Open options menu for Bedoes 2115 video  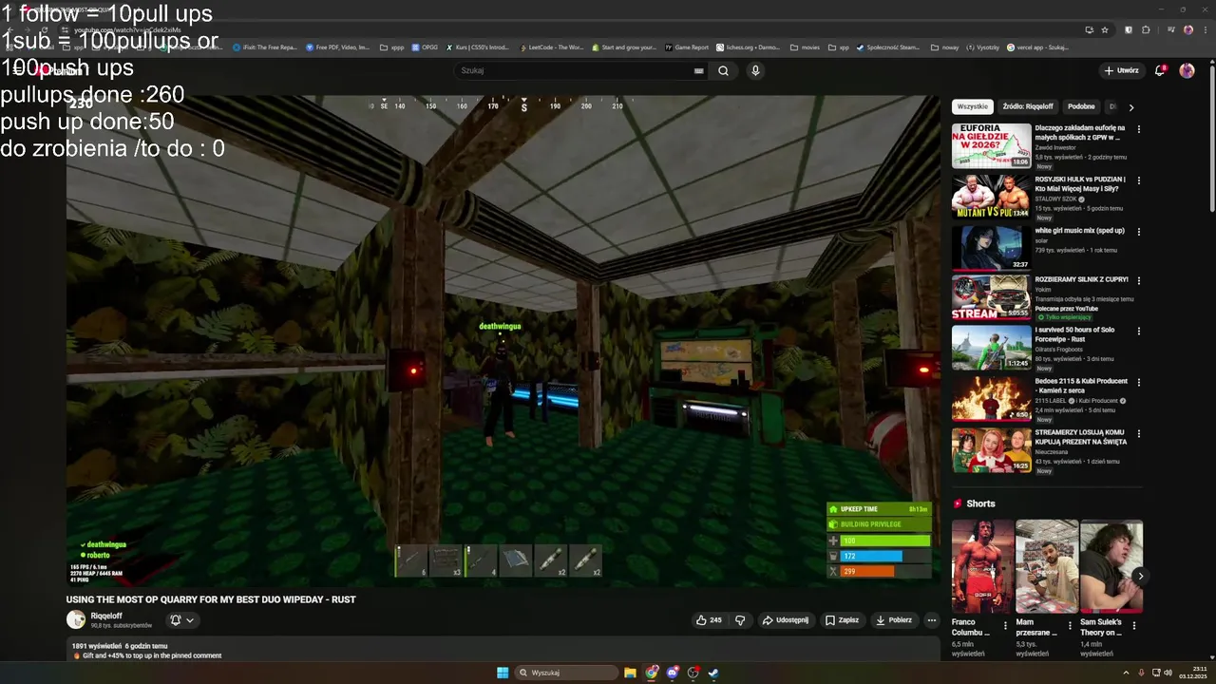point(1138,383)
